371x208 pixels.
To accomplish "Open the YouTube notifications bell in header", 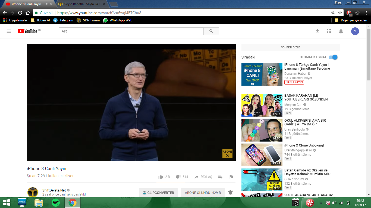I will (341, 31).
